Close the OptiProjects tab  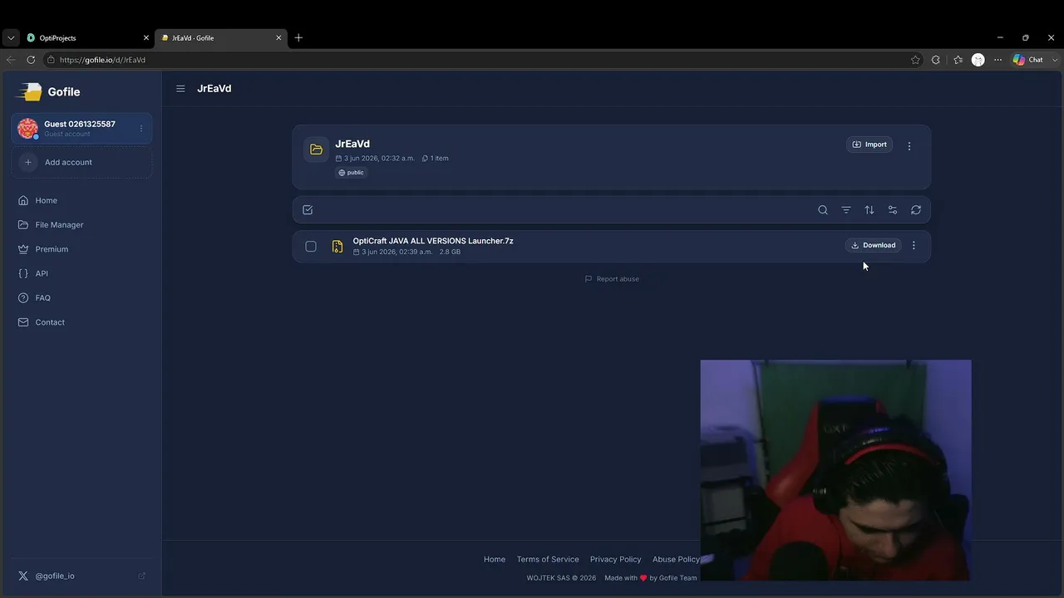[x=146, y=37]
